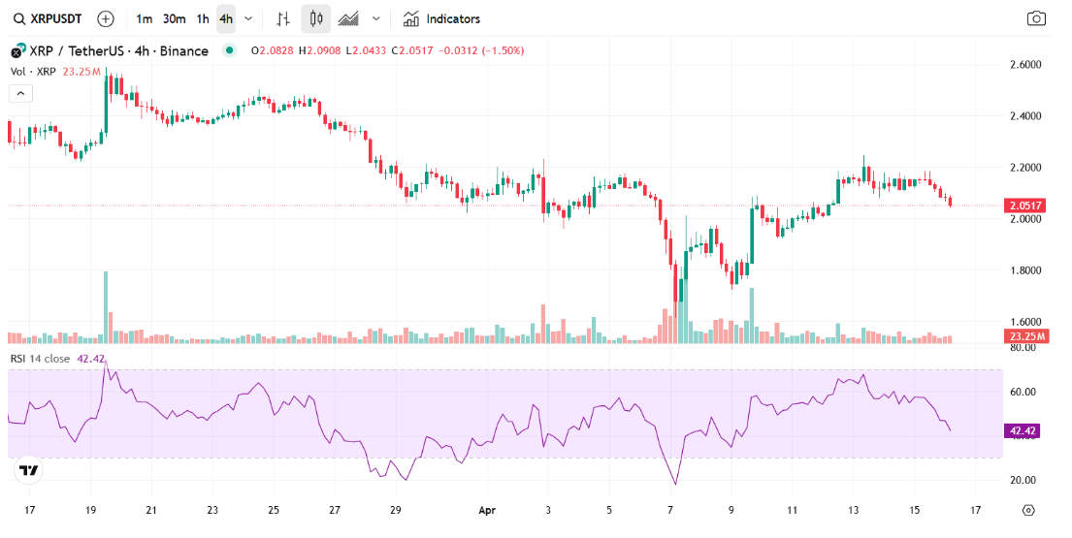This screenshot has height=538, width=1072.
Task: Switch to the 1h timeframe
Action: [203, 19]
